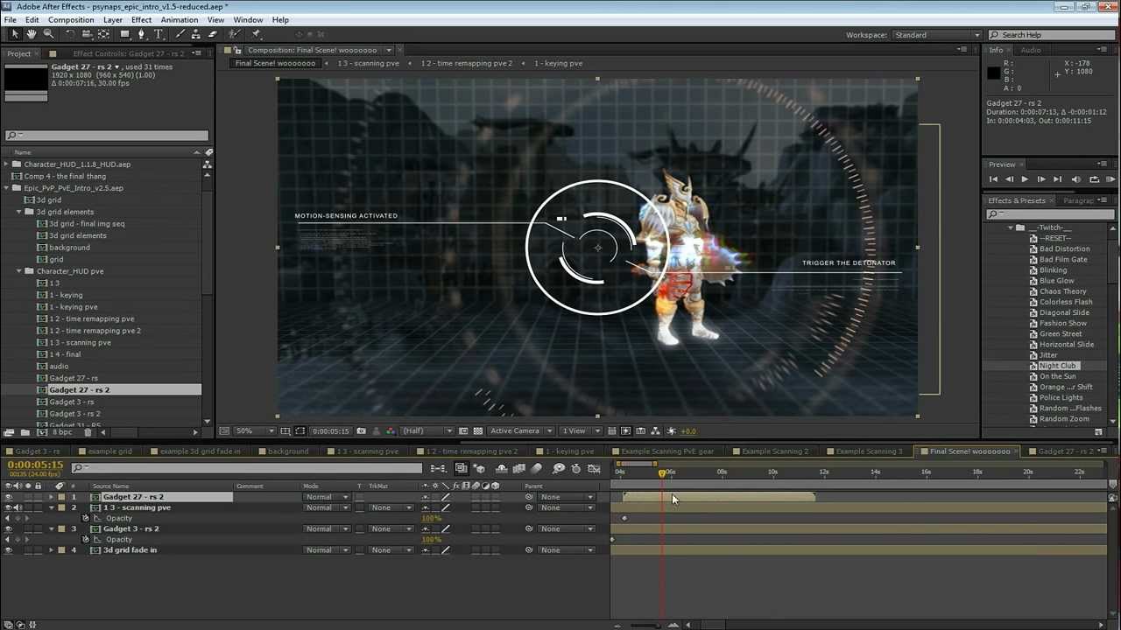Mute audio of 1 3 - scanning pve layer

pyautogui.click(x=18, y=507)
